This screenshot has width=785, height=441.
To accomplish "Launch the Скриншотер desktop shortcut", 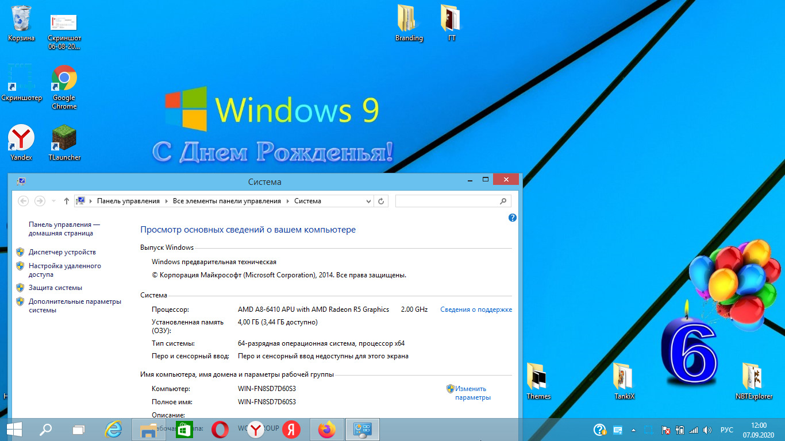I will [x=21, y=83].
